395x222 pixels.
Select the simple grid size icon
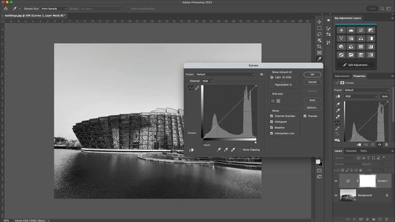pyautogui.click(x=273, y=101)
